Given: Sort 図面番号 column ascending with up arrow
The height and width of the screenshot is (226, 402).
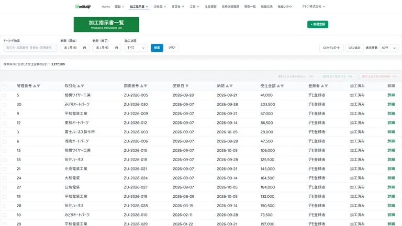Looking at the screenshot, I should [x=142, y=86].
